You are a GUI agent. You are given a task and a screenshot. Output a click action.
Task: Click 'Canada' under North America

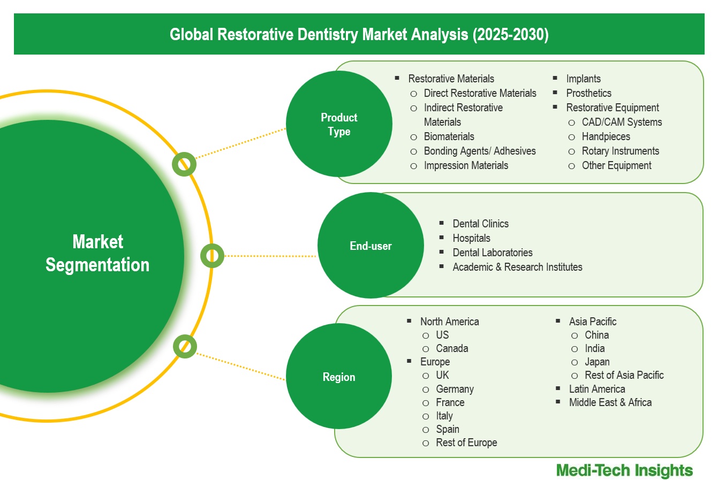[452, 348]
